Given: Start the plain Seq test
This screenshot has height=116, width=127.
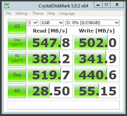Looking at the screenshot, I should (x=17, y=75).
